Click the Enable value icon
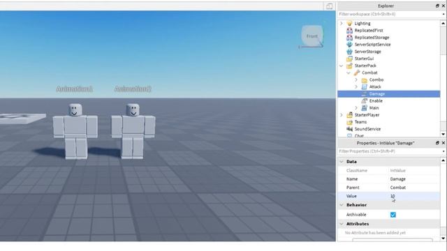 [365, 100]
